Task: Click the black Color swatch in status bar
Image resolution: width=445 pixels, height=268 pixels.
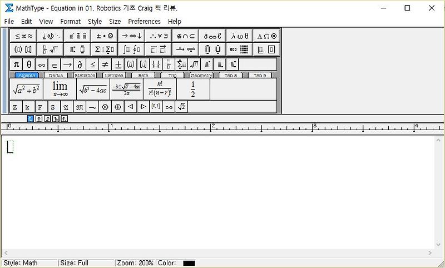Action: point(189,263)
